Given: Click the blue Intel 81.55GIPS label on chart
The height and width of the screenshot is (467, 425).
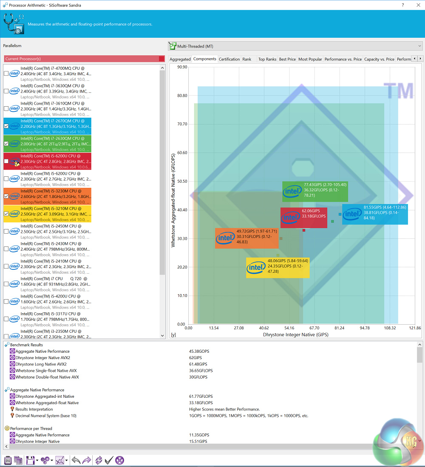Looking at the screenshot, I should tap(375, 214).
